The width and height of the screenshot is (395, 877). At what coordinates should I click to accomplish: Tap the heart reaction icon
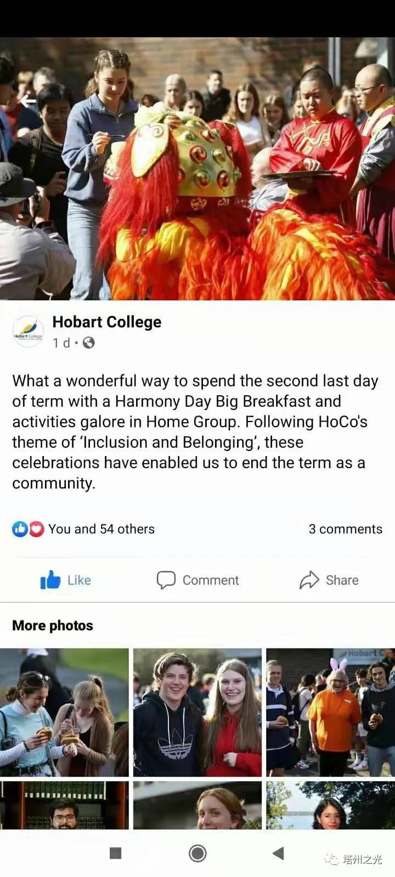(x=37, y=529)
